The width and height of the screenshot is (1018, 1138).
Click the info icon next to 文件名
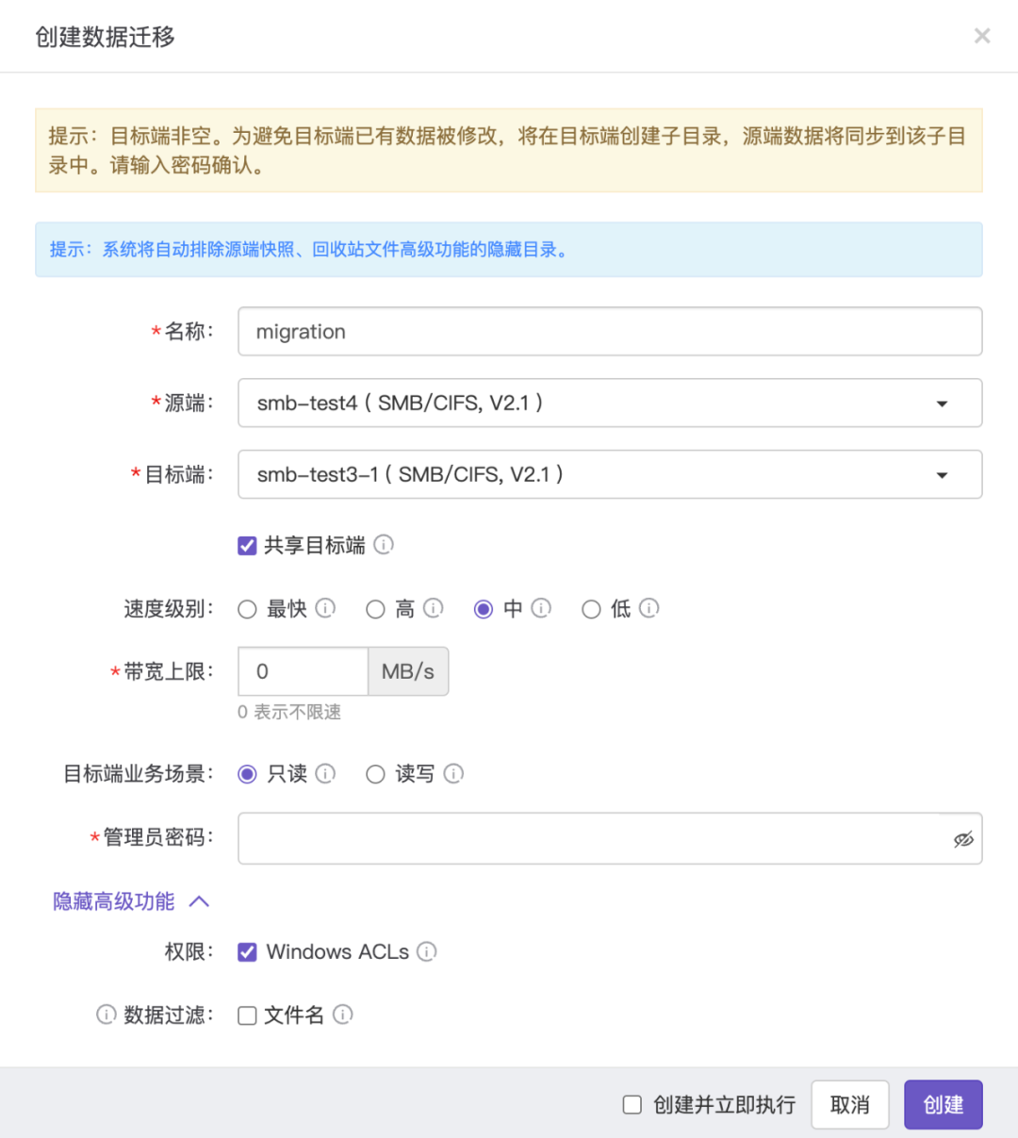tap(343, 1014)
